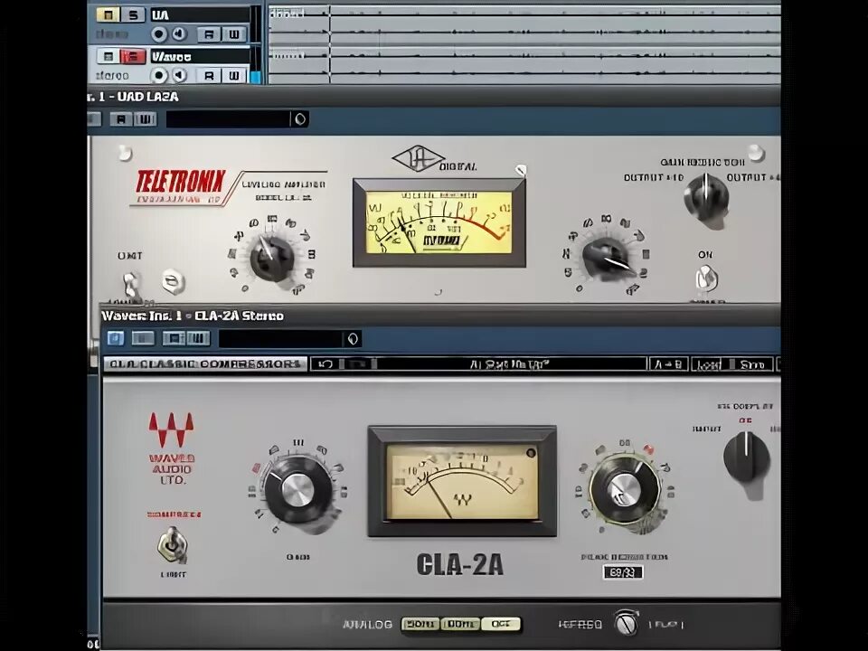Click the CLA-2A VU meter
868x651 pixels.
pyautogui.click(x=462, y=480)
